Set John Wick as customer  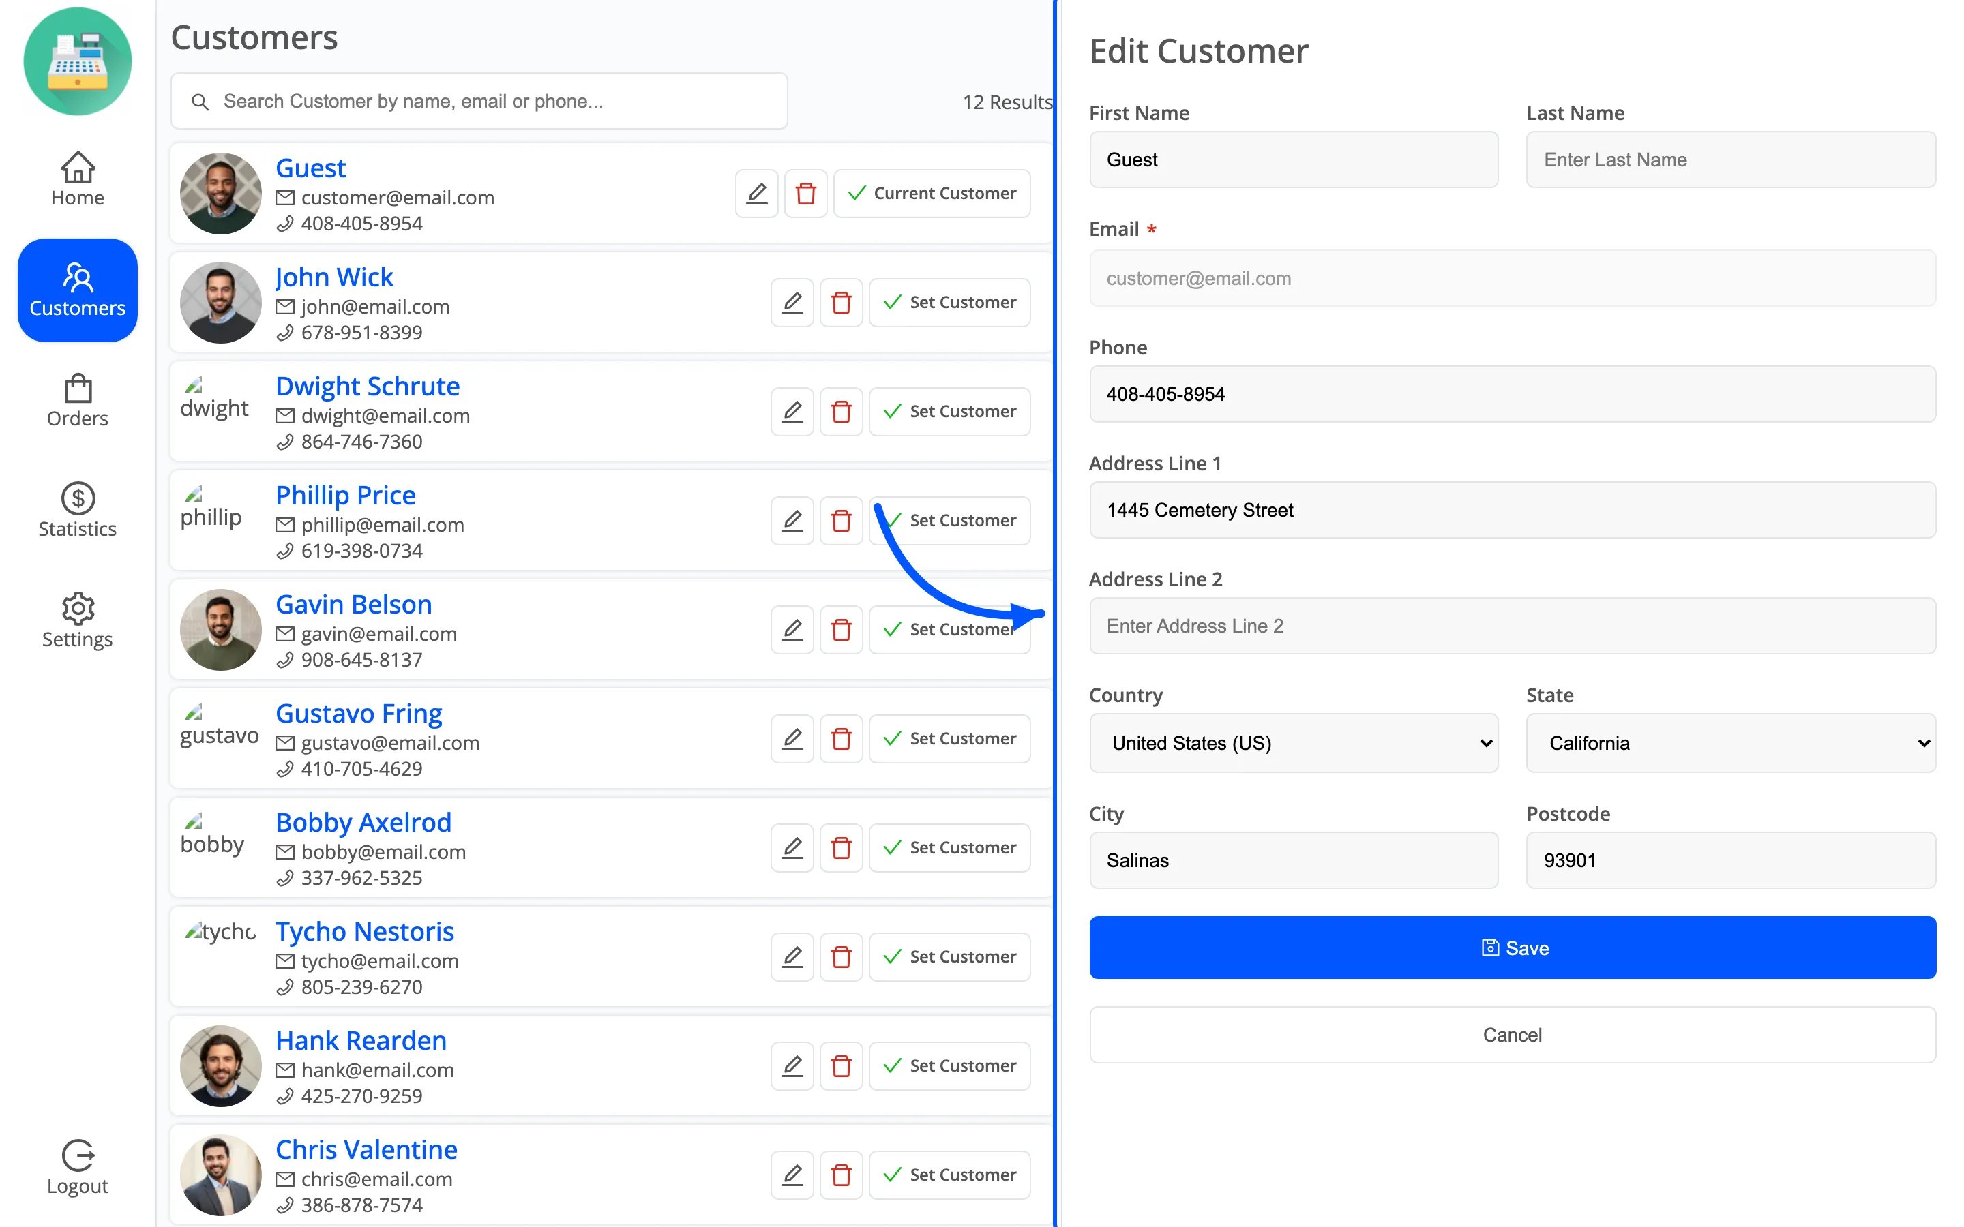coord(949,303)
